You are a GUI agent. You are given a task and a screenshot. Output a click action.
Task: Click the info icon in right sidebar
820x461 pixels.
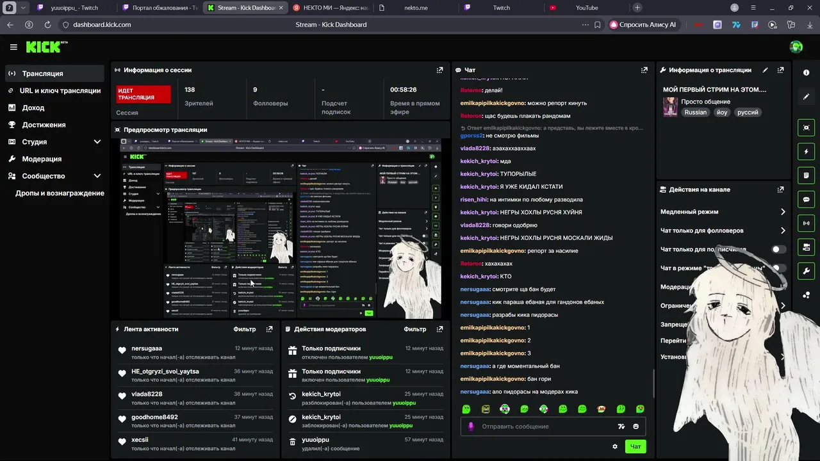[806, 73]
